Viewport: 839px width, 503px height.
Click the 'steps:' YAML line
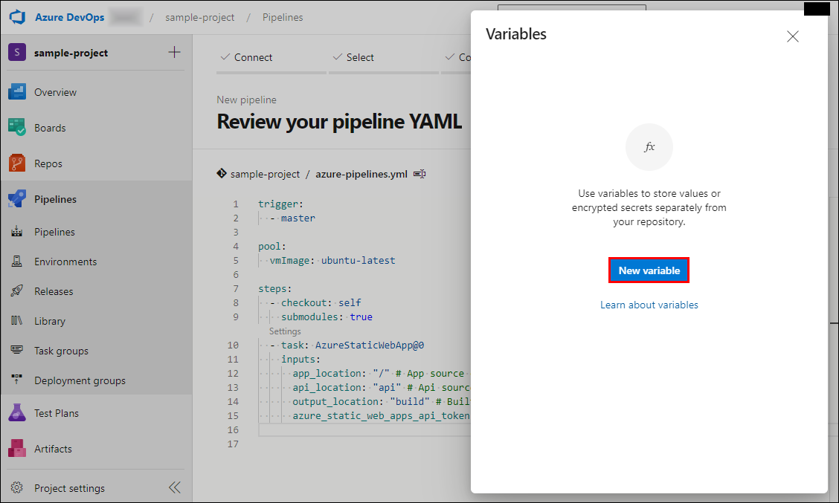click(x=275, y=289)
